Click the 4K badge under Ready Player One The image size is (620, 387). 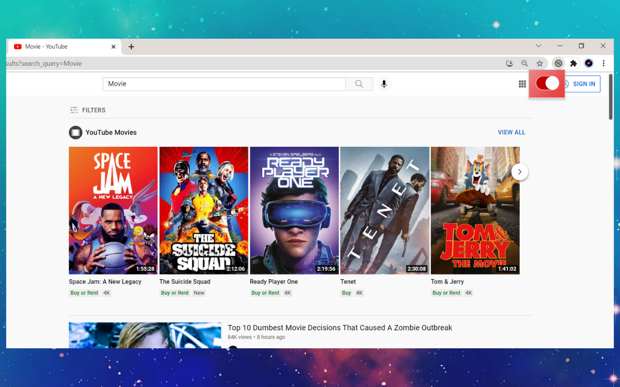point(288,293)
